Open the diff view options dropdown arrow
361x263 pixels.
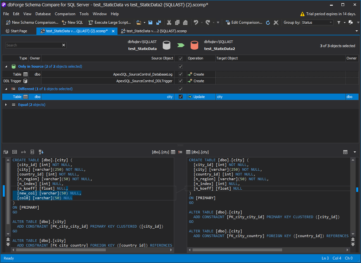coord(355,152)
